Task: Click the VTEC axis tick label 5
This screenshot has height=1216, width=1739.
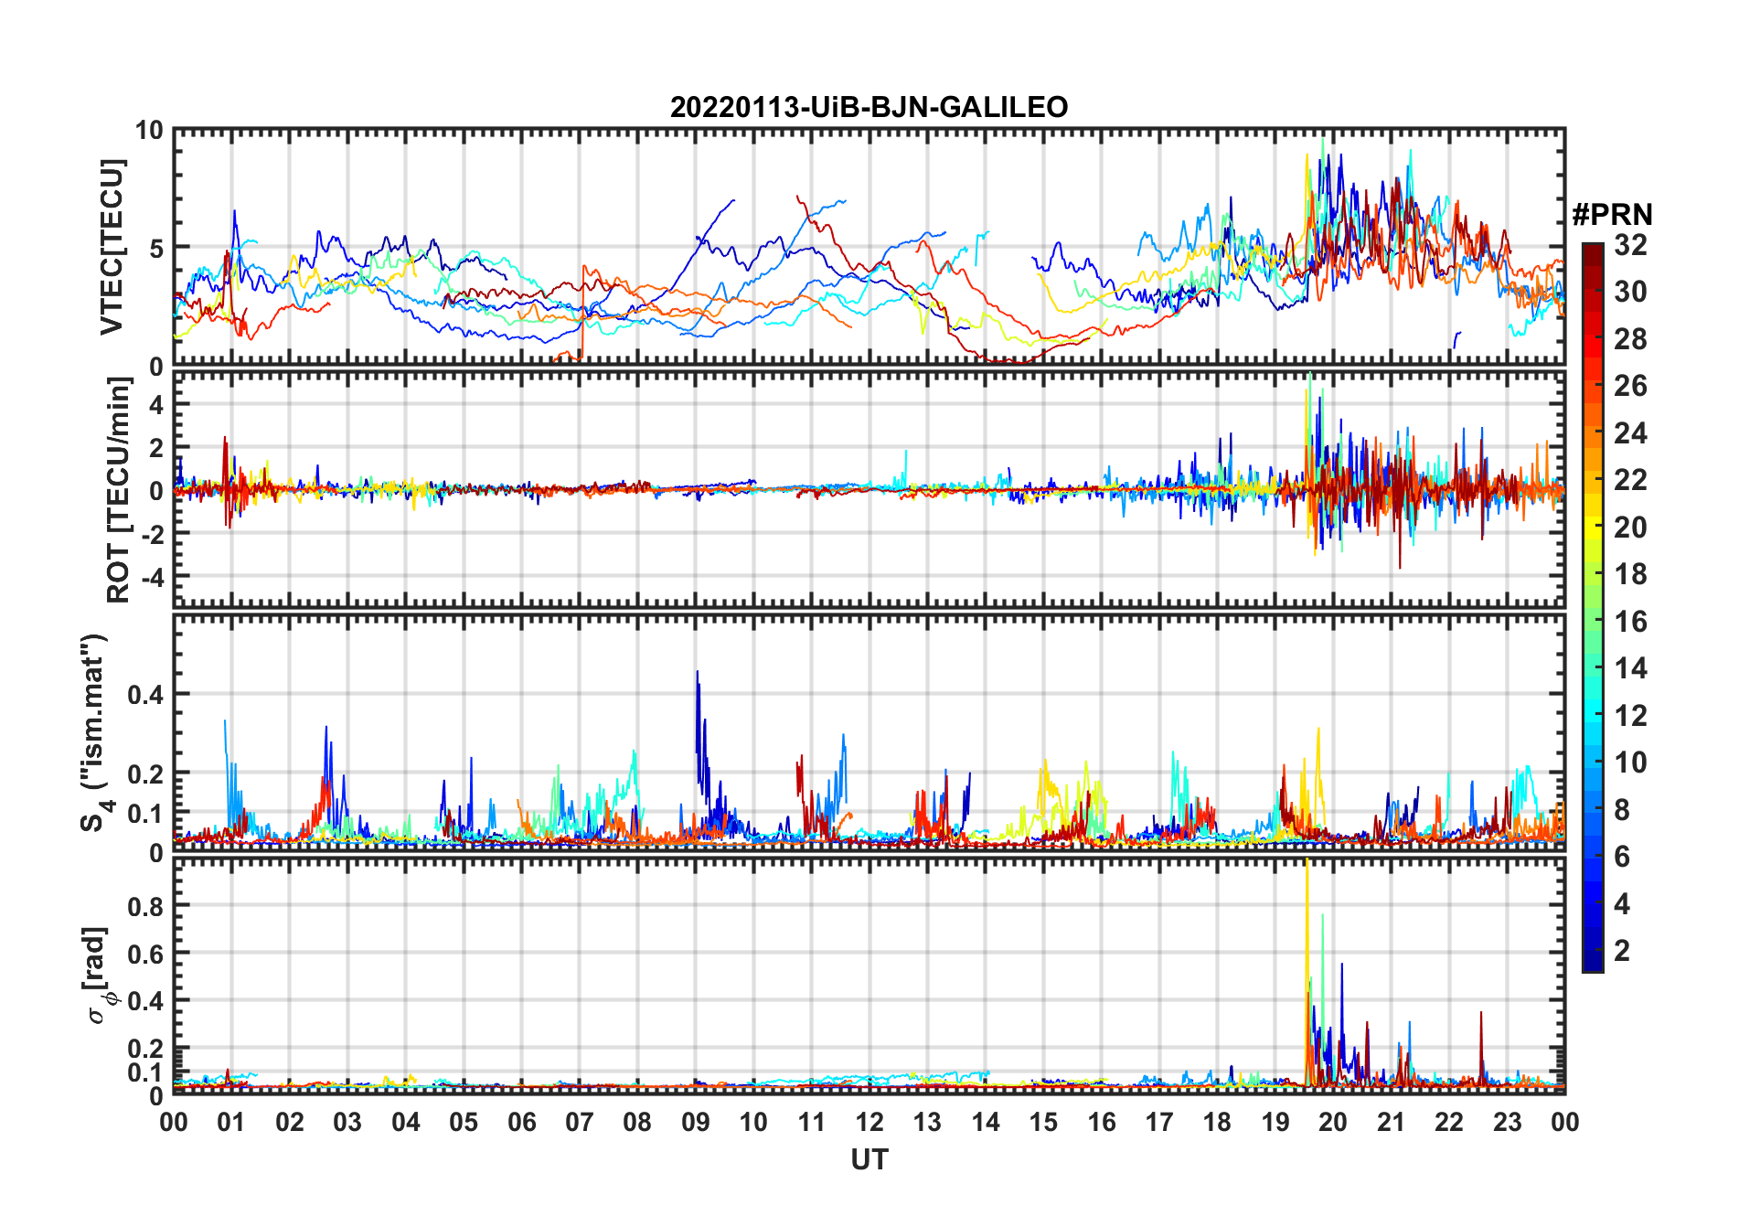Action: click(155, 249)
